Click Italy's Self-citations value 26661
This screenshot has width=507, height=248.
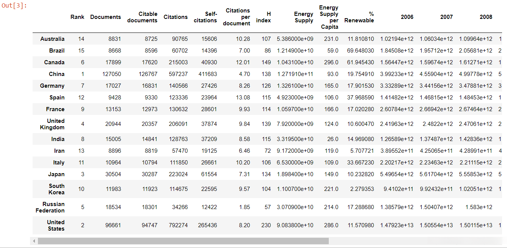pyautogui.click(x=209, y=163)
